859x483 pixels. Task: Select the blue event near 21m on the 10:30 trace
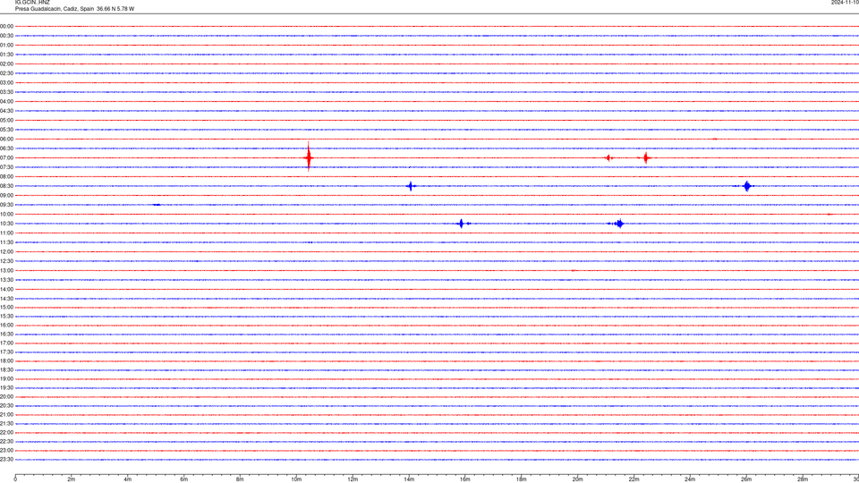pos(617,224)
